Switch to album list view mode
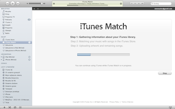175x109 pixels. tap(135, 3)
